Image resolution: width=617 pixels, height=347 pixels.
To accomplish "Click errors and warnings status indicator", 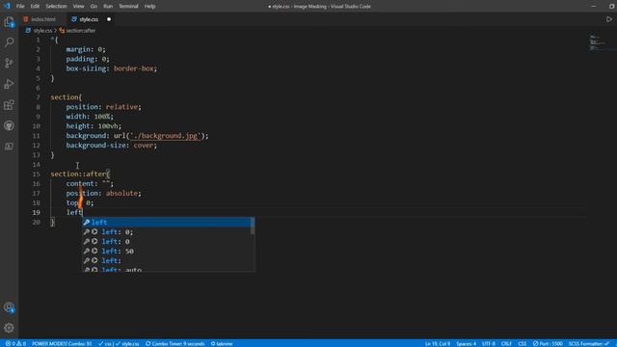I will pyautogui.click(x=15, y=343).
